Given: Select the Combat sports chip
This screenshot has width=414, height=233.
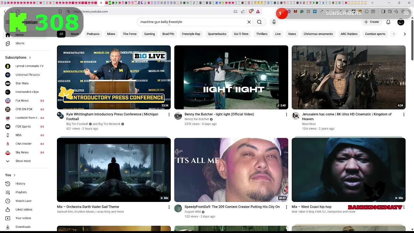Looking at the screenshot, I should point(375,34).
